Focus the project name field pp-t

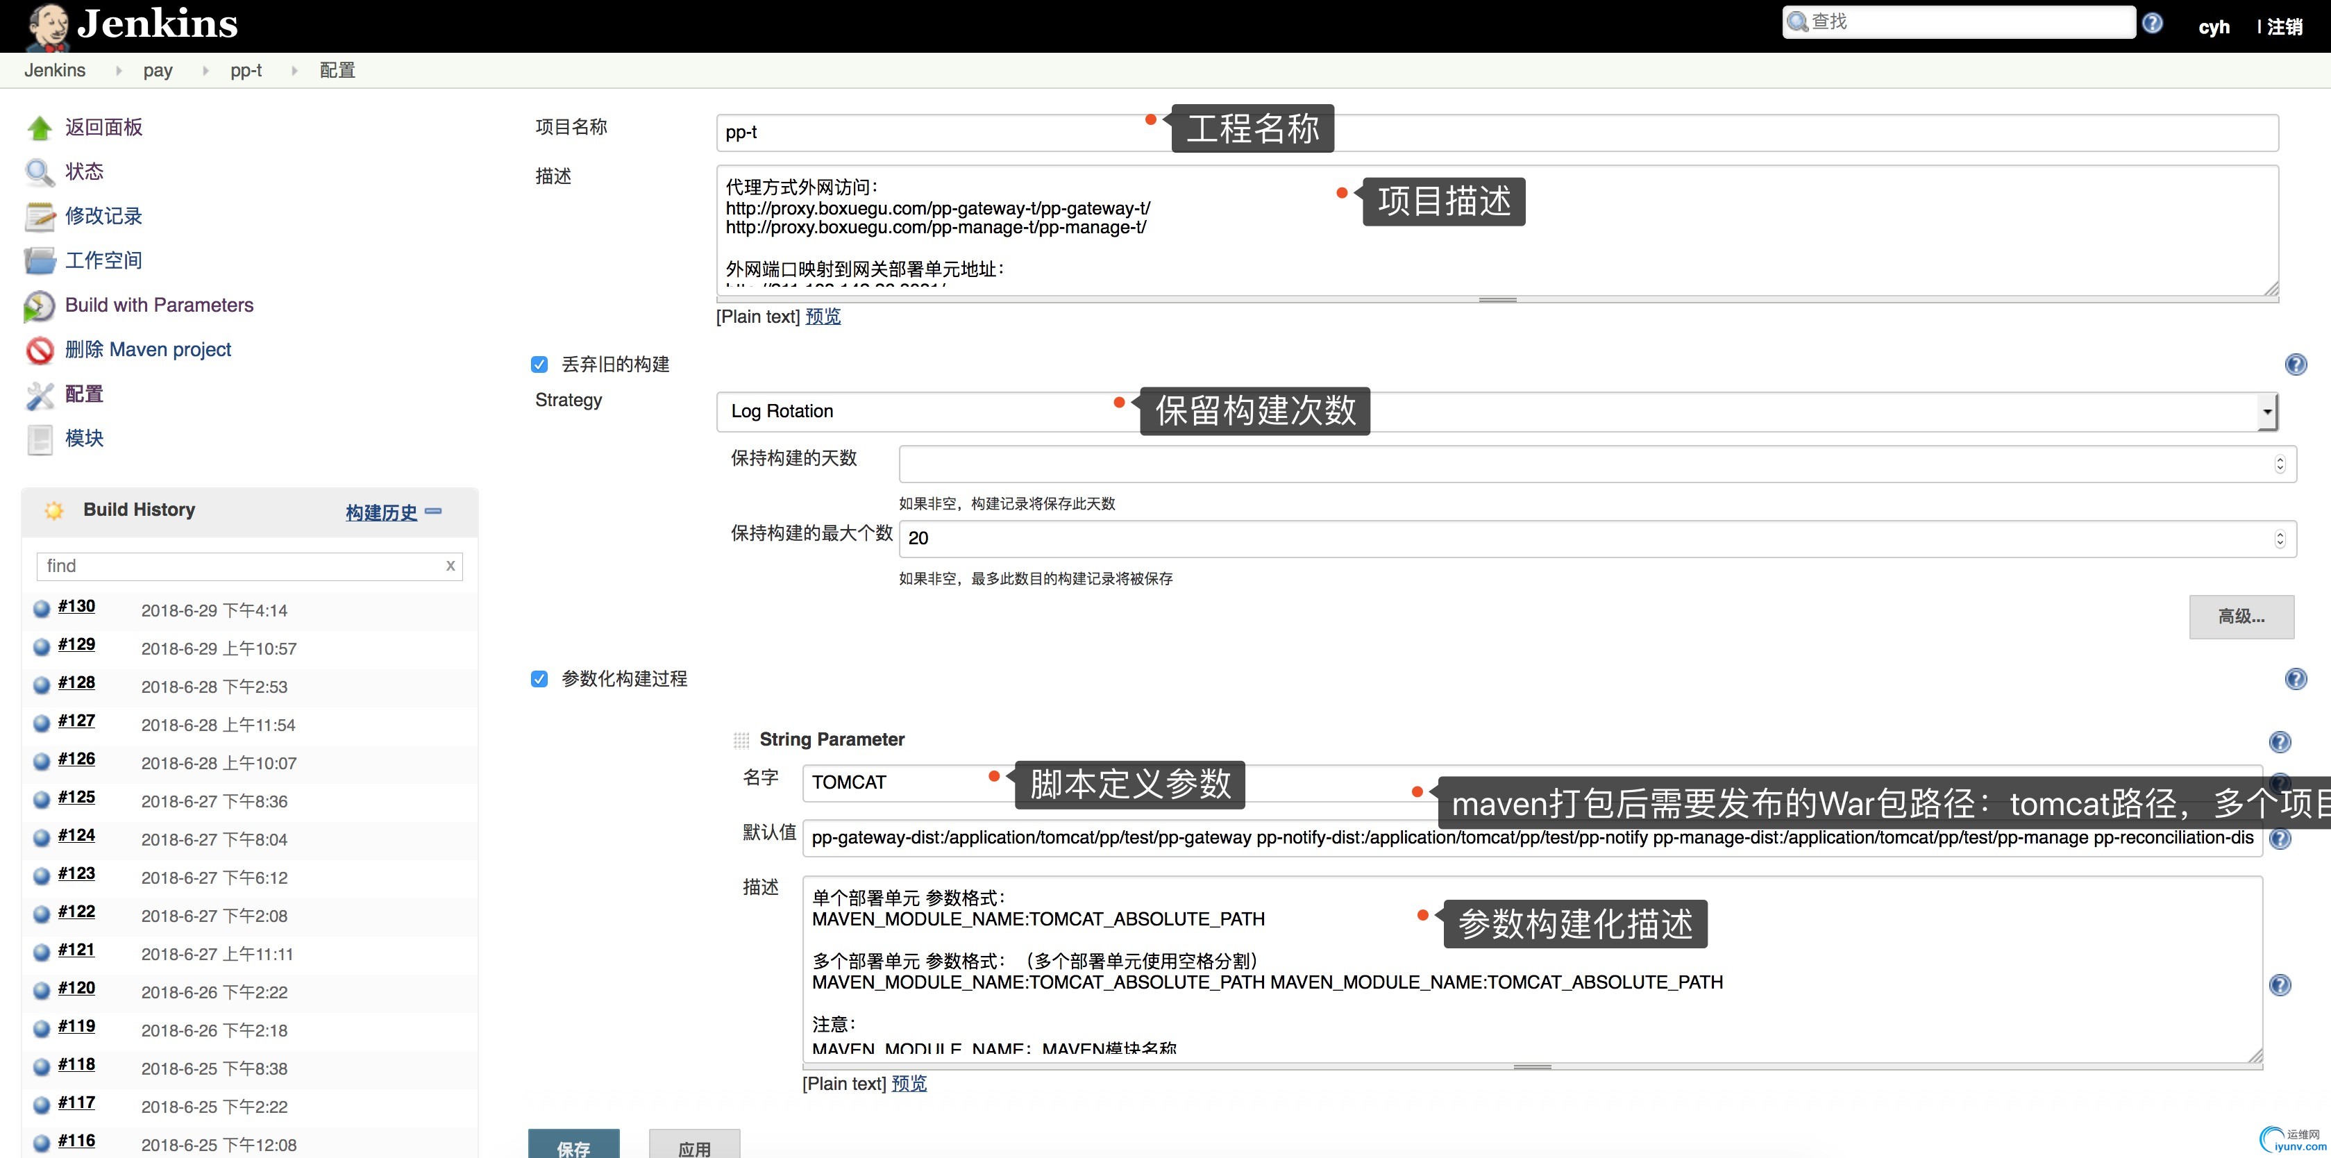pyautogui.click(x=1497, y=133)
